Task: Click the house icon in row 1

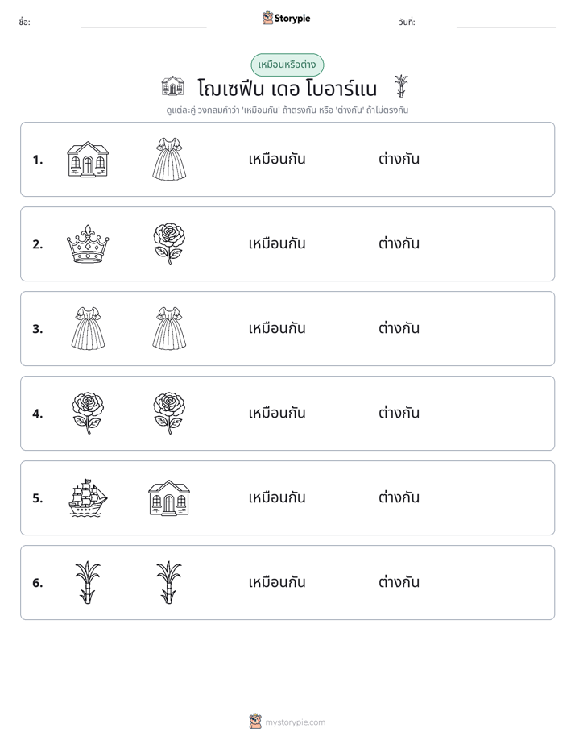Action: coord(88,159)
